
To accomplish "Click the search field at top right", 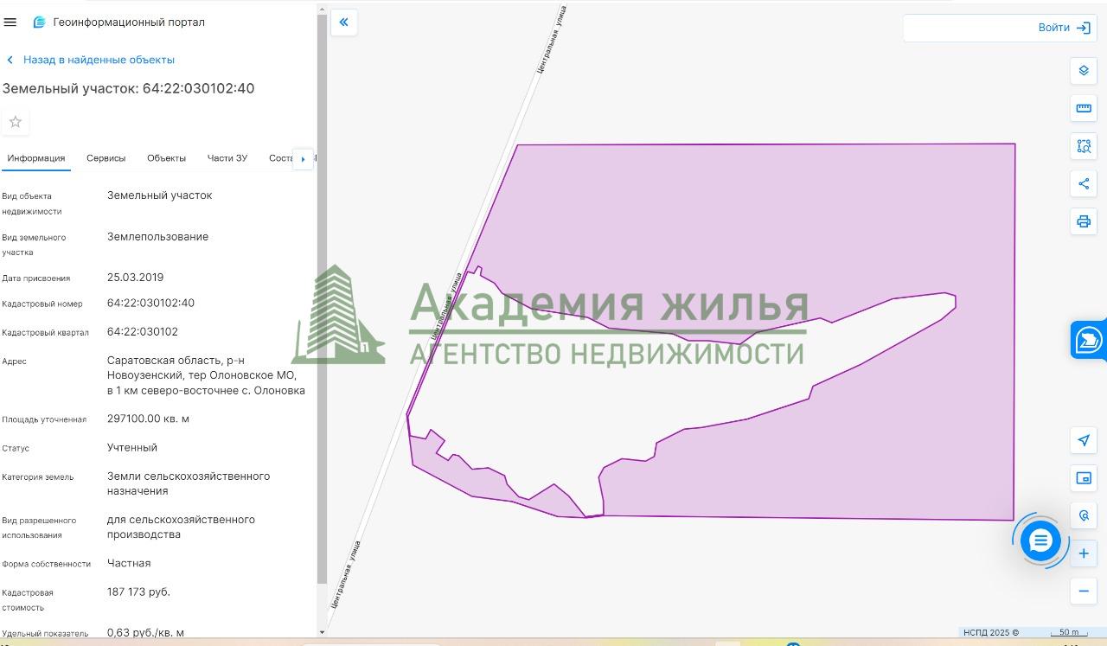I will [x=969, y=28].
